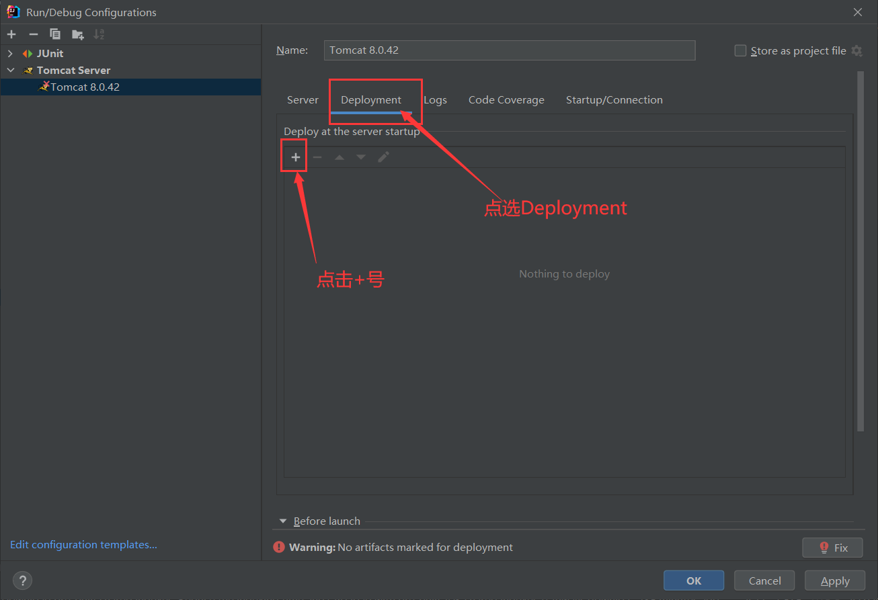Remove deployment item with minus icon

317,157
